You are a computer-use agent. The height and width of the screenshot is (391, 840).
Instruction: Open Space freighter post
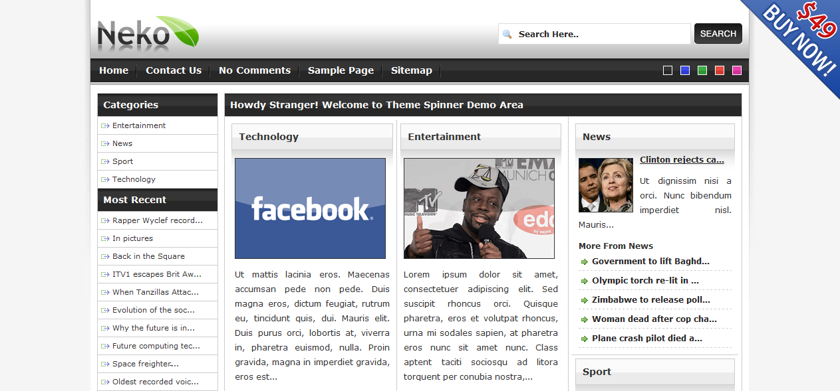coord(146,364)
